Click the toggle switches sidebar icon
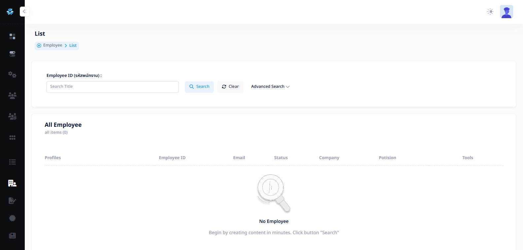The image size is (523, 250). [12, 54]
